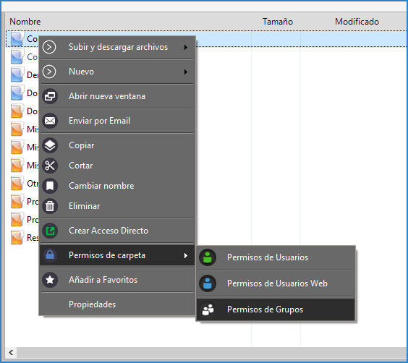
Task: Sort the list by the Nombre column header
Action: (x=25, y=22)
